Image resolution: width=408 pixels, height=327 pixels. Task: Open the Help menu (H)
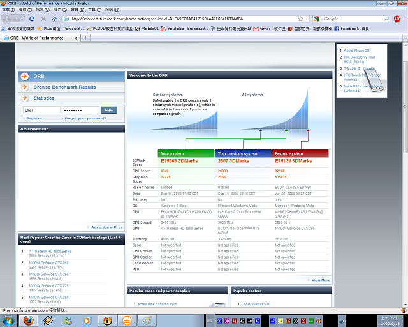point(112,10)
